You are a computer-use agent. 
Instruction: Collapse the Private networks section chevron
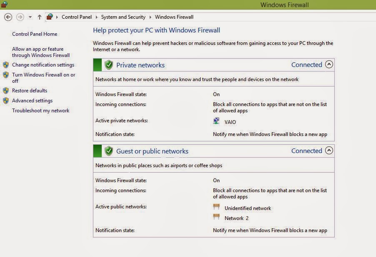[329, 64]
